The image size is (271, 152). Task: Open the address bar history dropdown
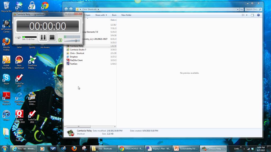pos(238,9)
